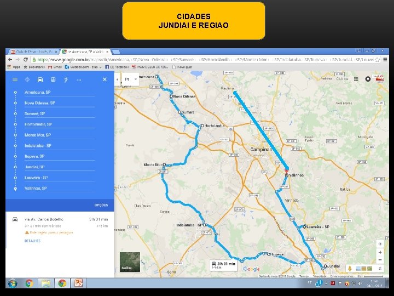Select the Valinhos, SP destination field

[60, 188]
